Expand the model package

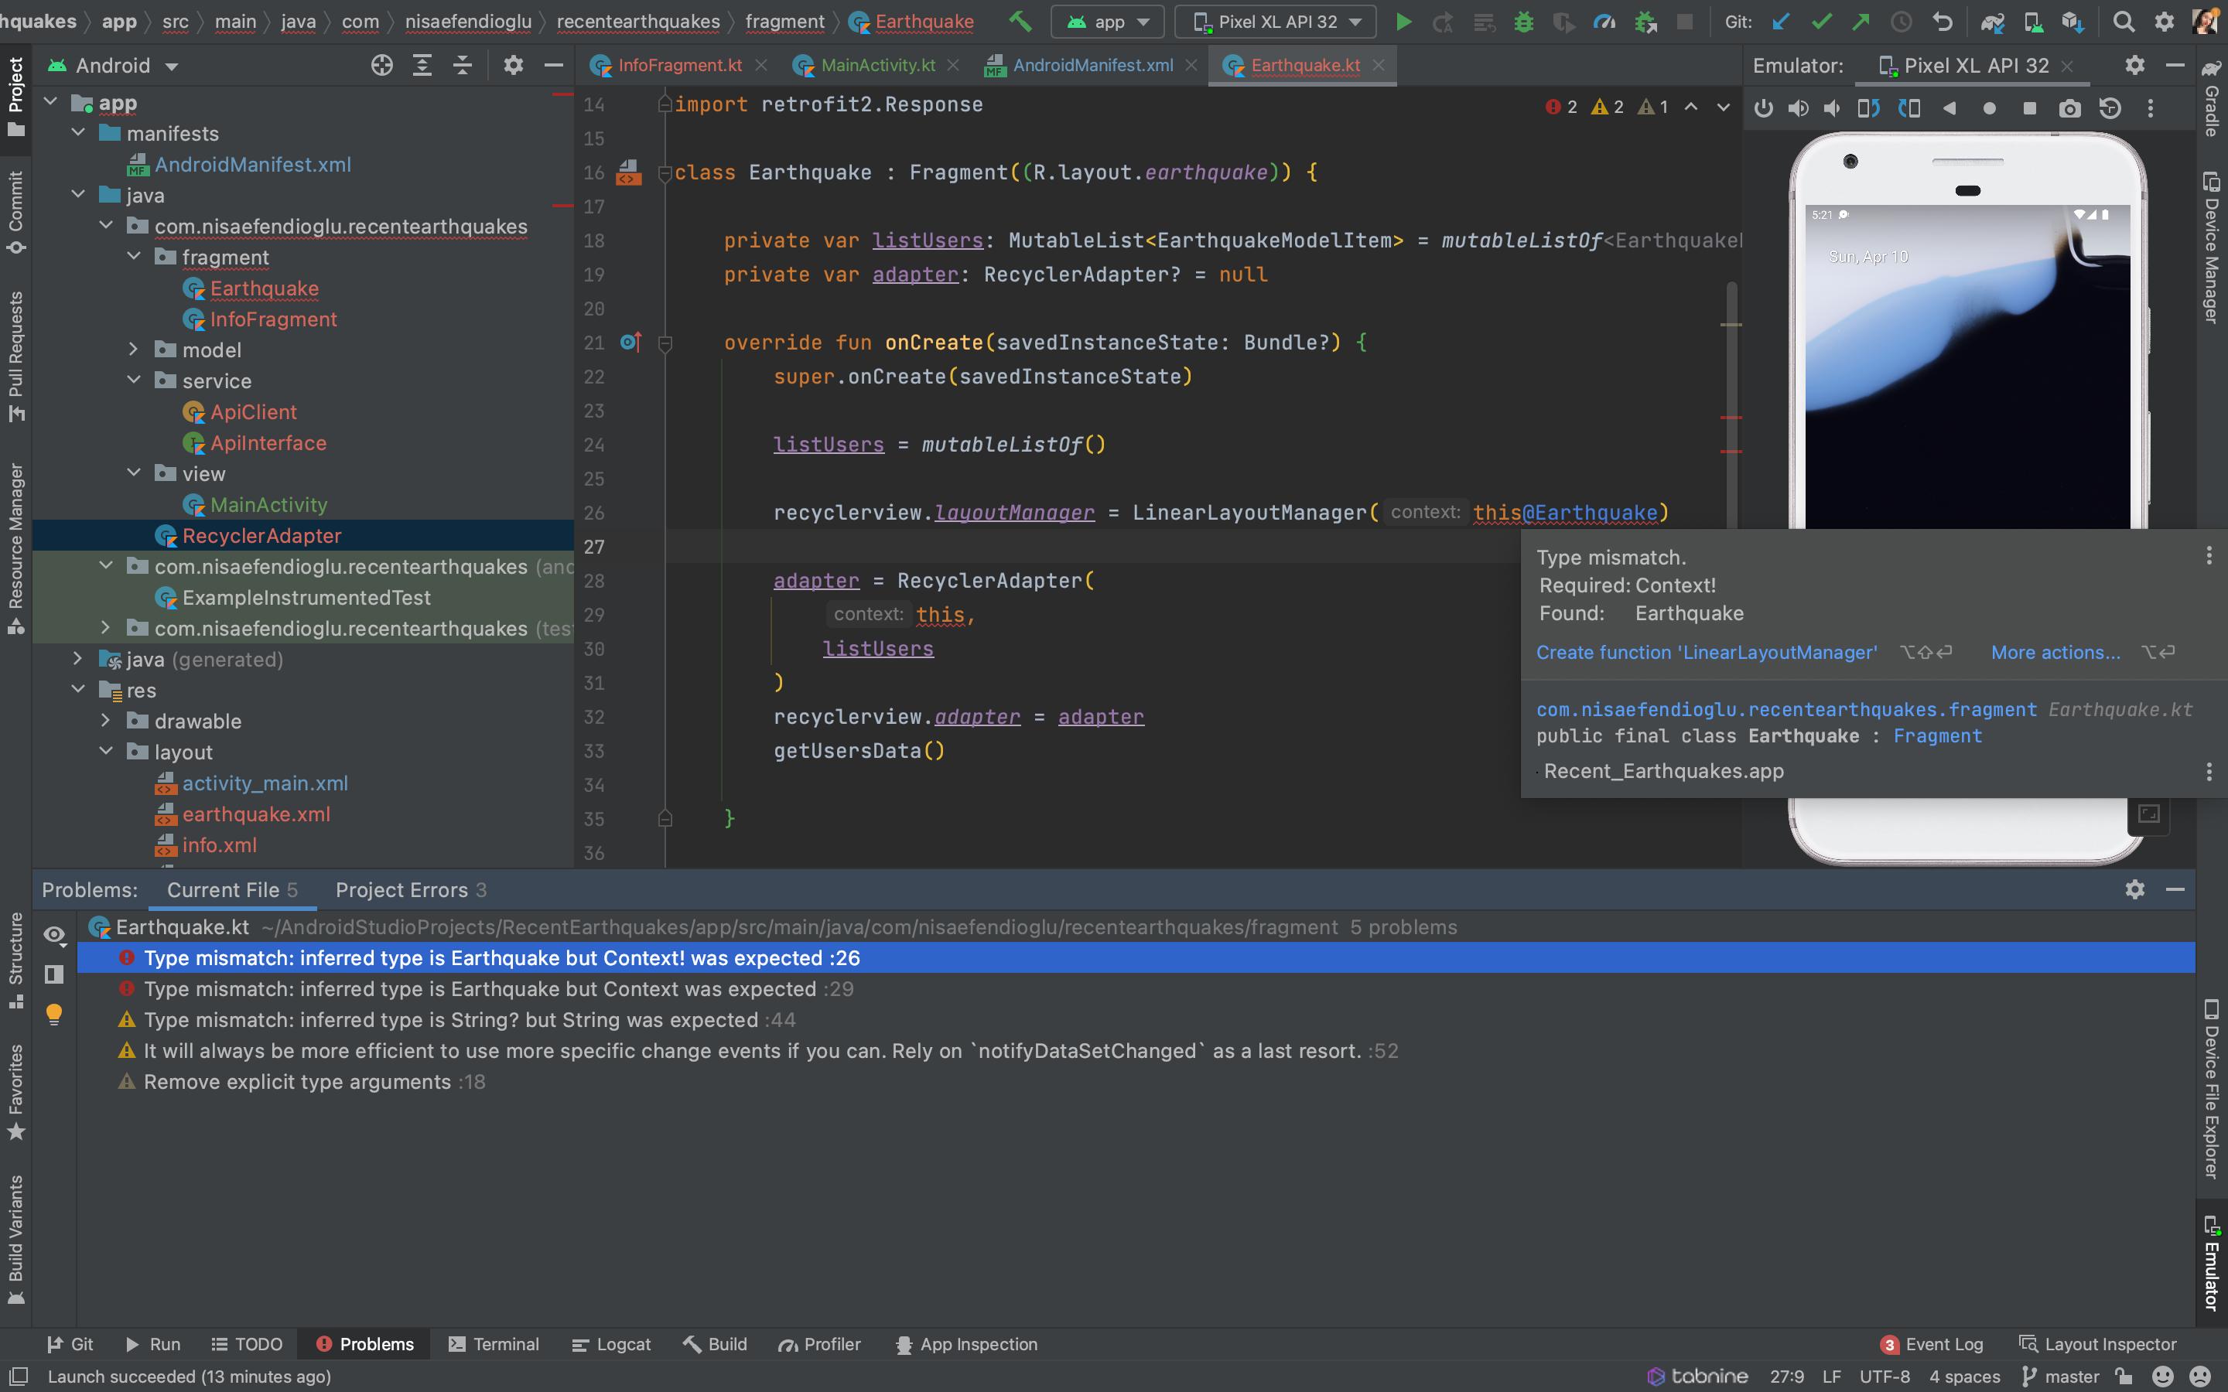[x=134, y=349]
